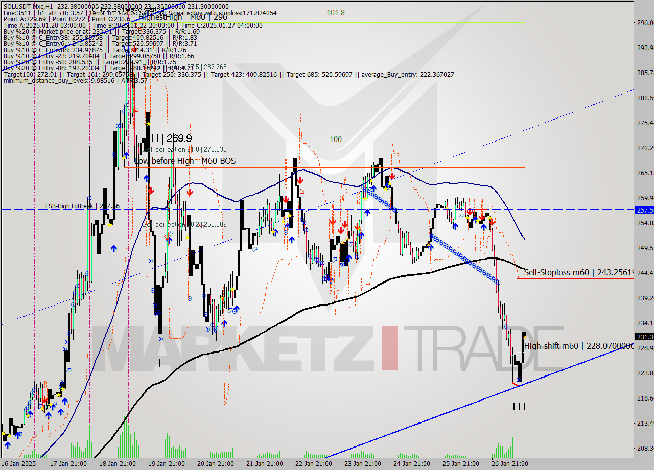Click the green '161.8' Fibonacci level label

[336, 12]
